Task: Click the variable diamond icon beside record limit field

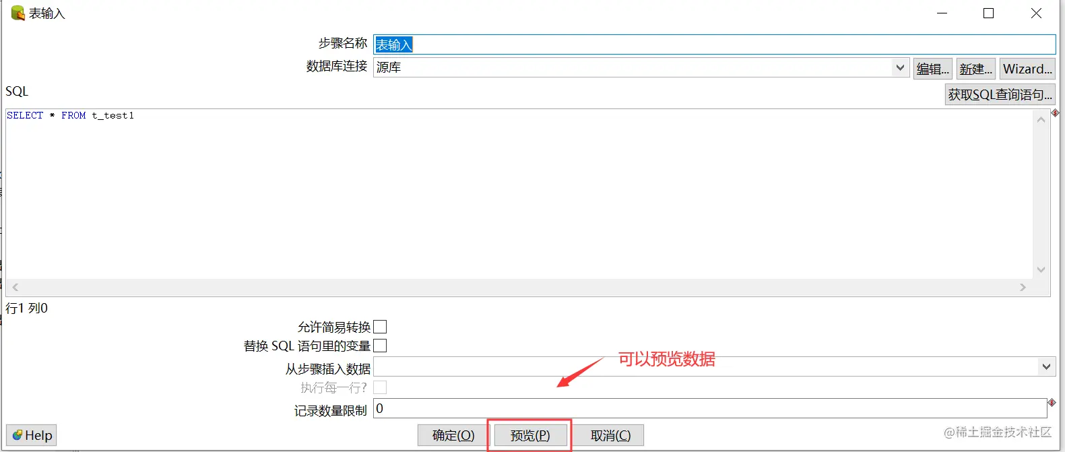Action: click(x=1052, y=402)
